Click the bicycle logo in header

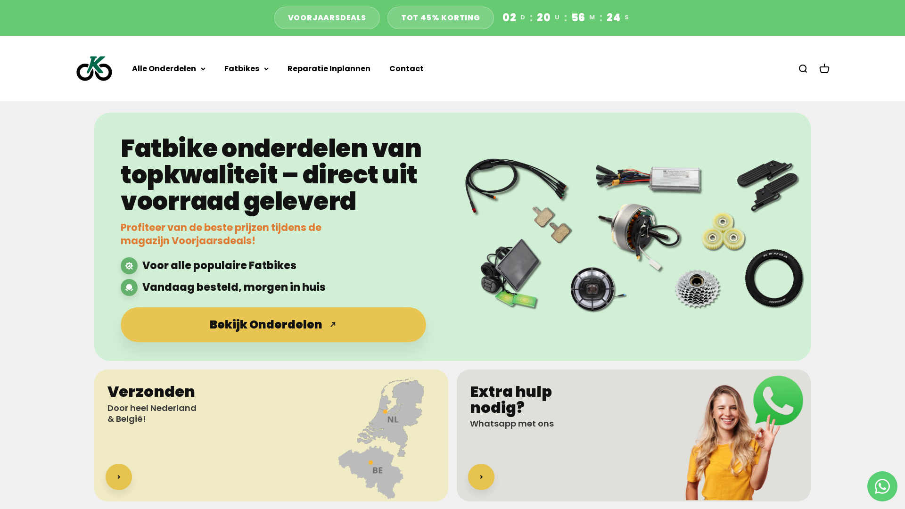(x=94, y=69)
